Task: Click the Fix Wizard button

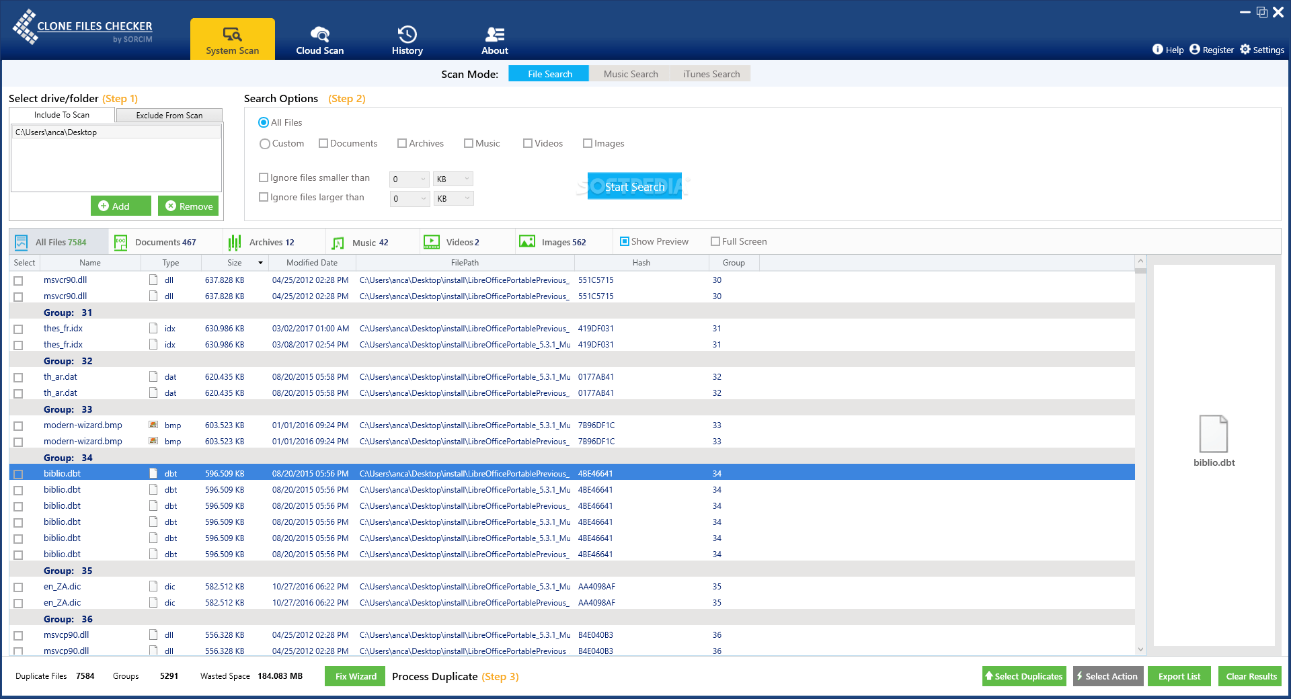Action: pos(354,676)
